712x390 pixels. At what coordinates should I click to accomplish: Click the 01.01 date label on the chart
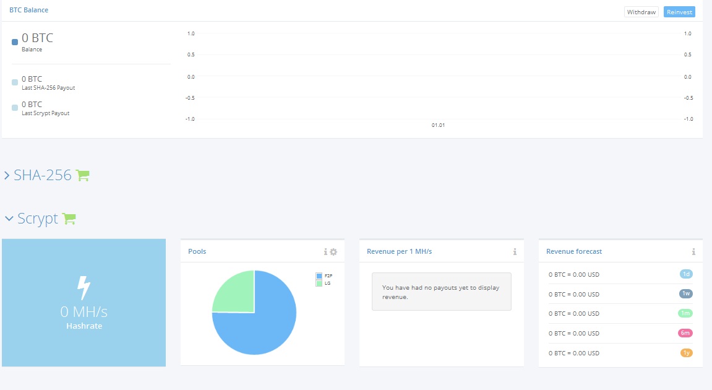pos(438,125)
